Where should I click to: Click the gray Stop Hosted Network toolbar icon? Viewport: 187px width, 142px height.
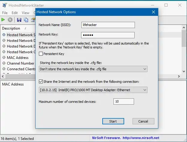tap(10, 20)
